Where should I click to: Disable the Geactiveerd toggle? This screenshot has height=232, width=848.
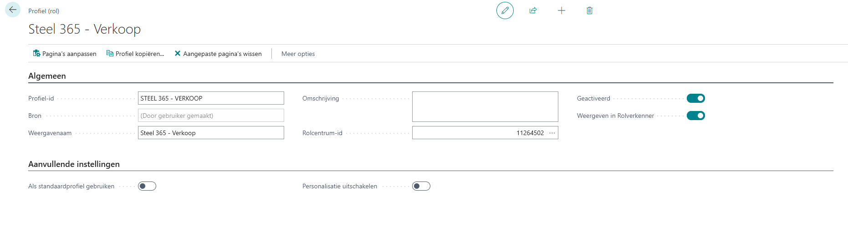(x=695, y=98)
